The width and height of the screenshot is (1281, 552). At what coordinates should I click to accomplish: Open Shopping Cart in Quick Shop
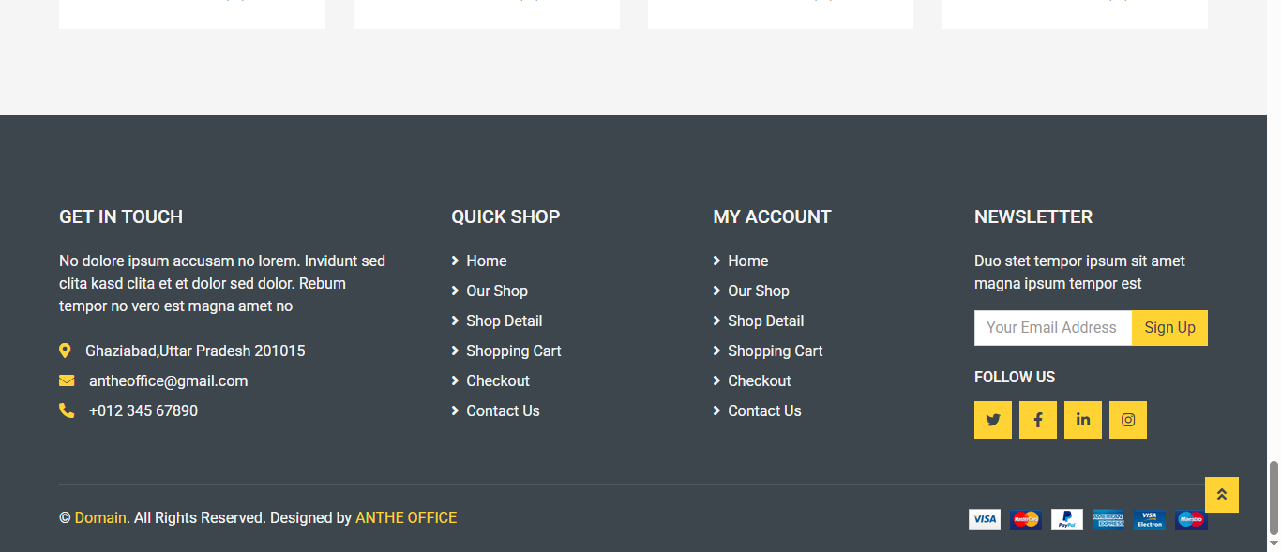(x=513, y=351)
